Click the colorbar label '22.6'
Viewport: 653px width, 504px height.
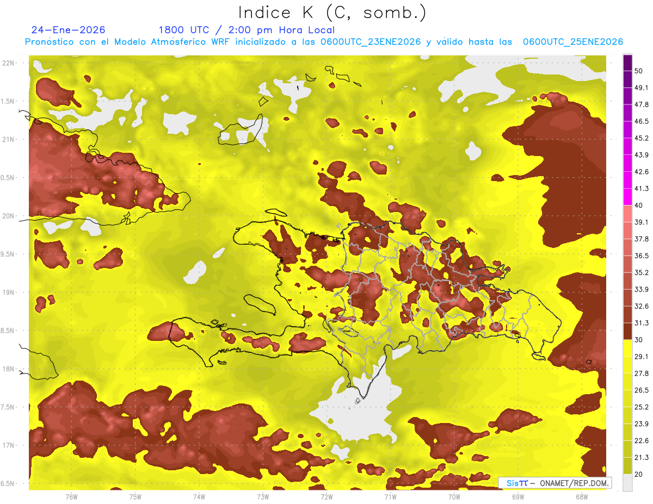point(642,440)
